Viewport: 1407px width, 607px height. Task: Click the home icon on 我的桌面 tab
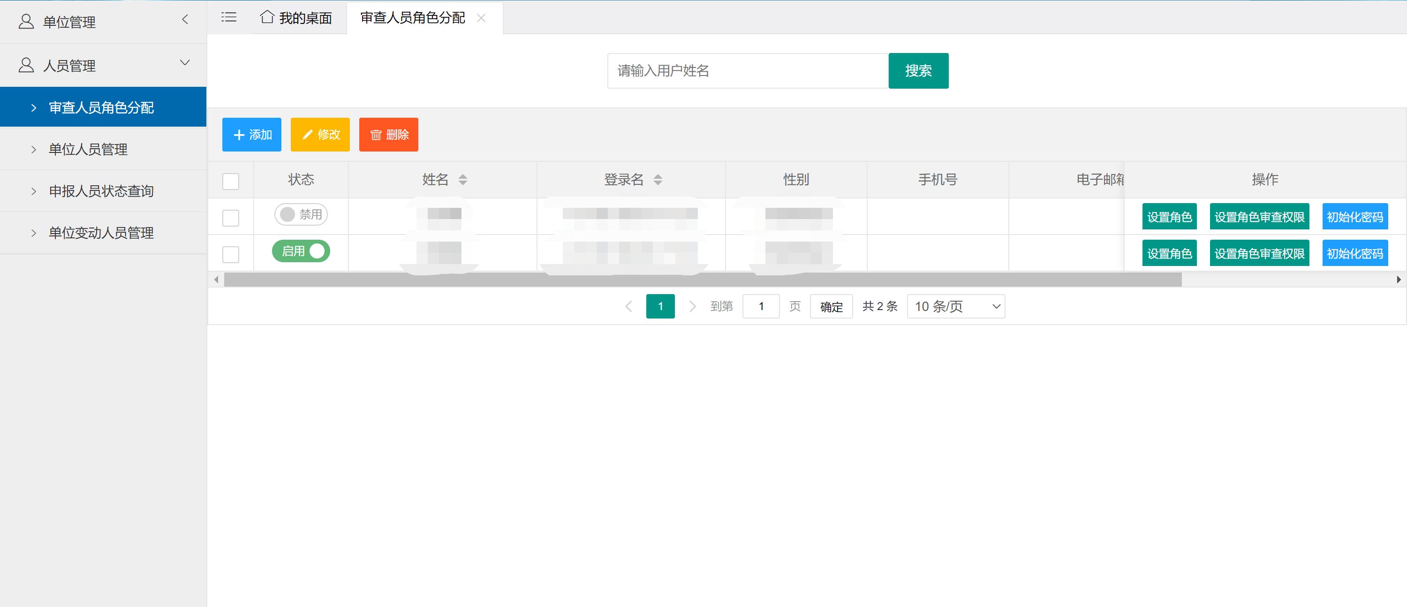click(266, 17)
